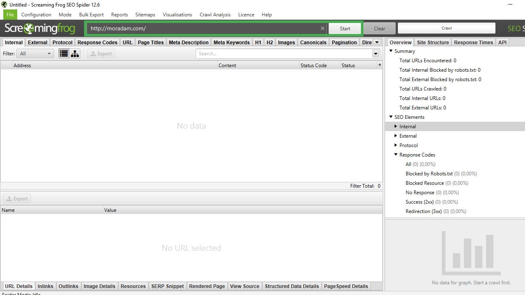Collapse the SEO Elements section

pyautogui.click(x=391, y=117)
